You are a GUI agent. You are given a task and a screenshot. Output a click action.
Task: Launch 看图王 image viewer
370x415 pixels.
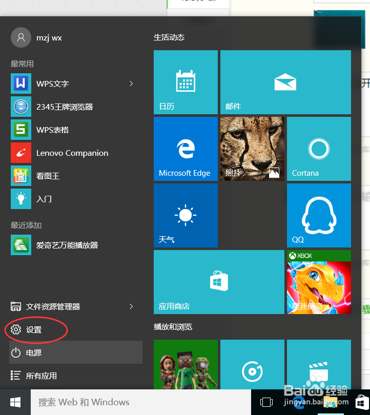point(76,176)
